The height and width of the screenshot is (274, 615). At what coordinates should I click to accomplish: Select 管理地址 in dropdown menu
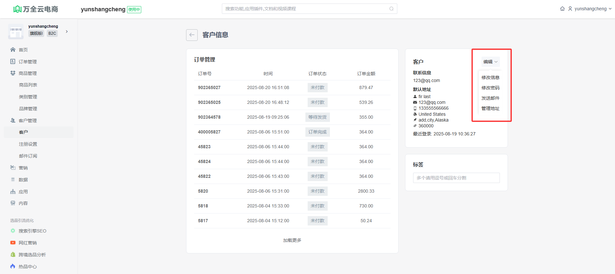[x=490, y=108]
